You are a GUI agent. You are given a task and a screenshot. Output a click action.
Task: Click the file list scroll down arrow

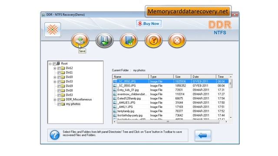231,117
